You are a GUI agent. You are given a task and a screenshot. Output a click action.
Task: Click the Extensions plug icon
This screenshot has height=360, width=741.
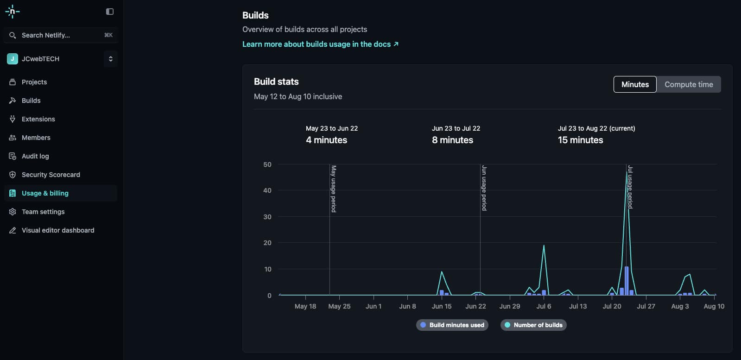point(13,119)
